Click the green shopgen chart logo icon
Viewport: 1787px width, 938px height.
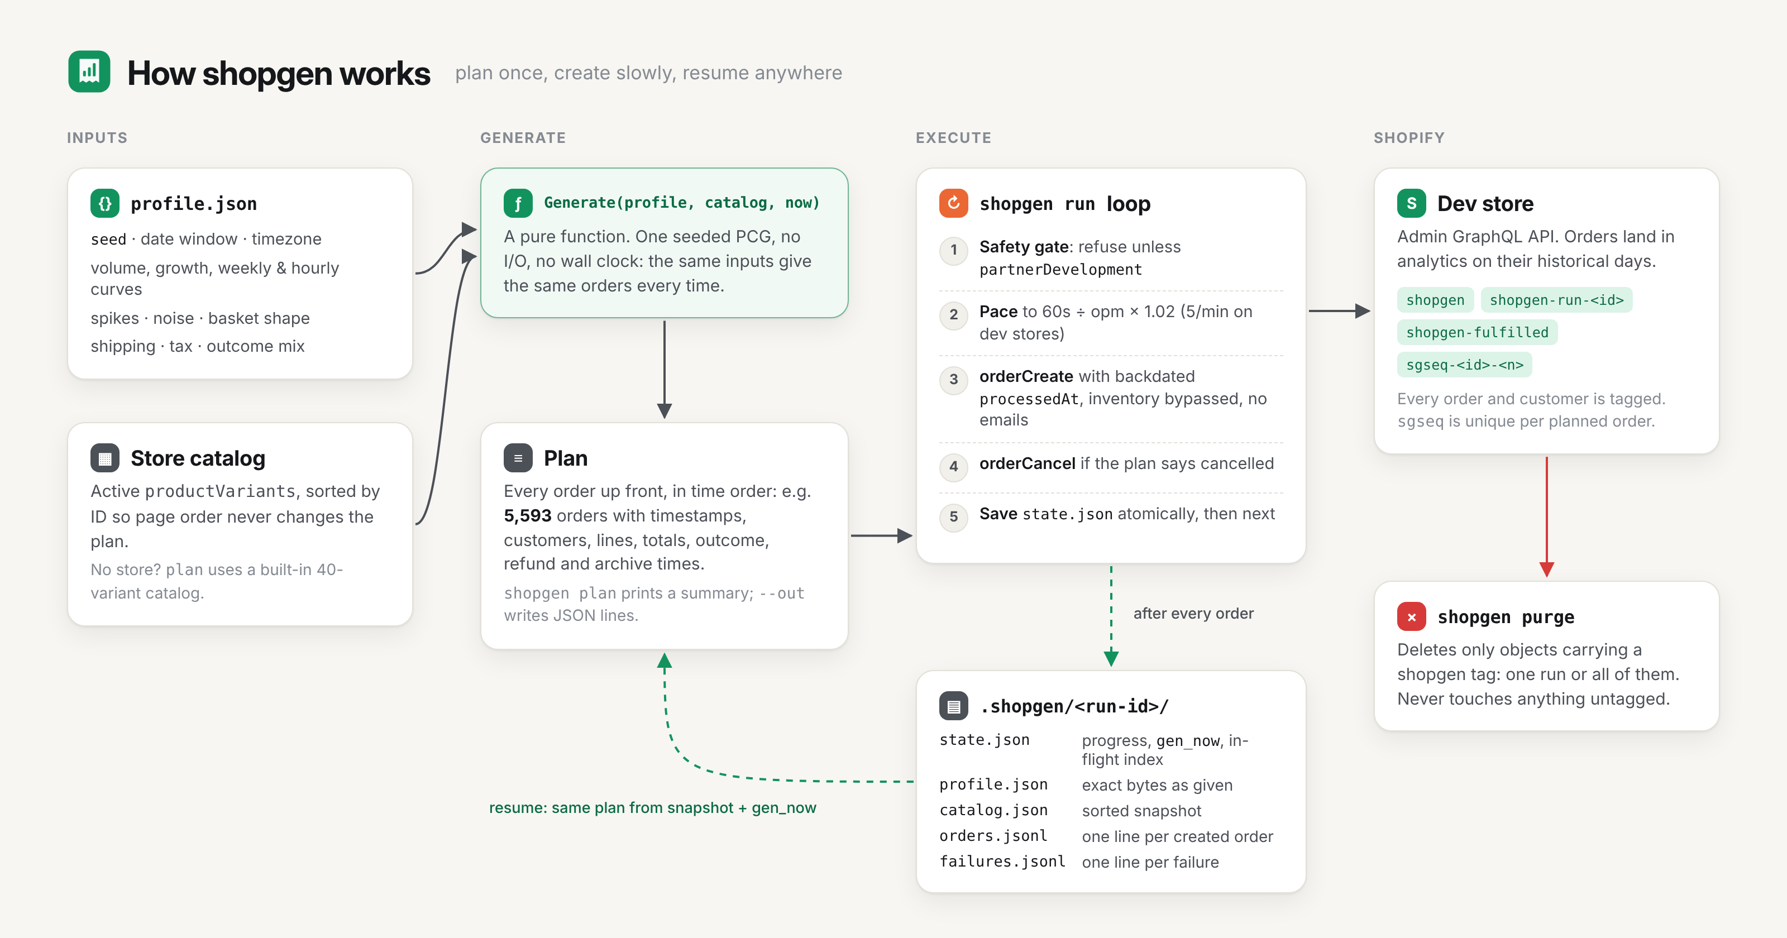(x=89, y=71)
